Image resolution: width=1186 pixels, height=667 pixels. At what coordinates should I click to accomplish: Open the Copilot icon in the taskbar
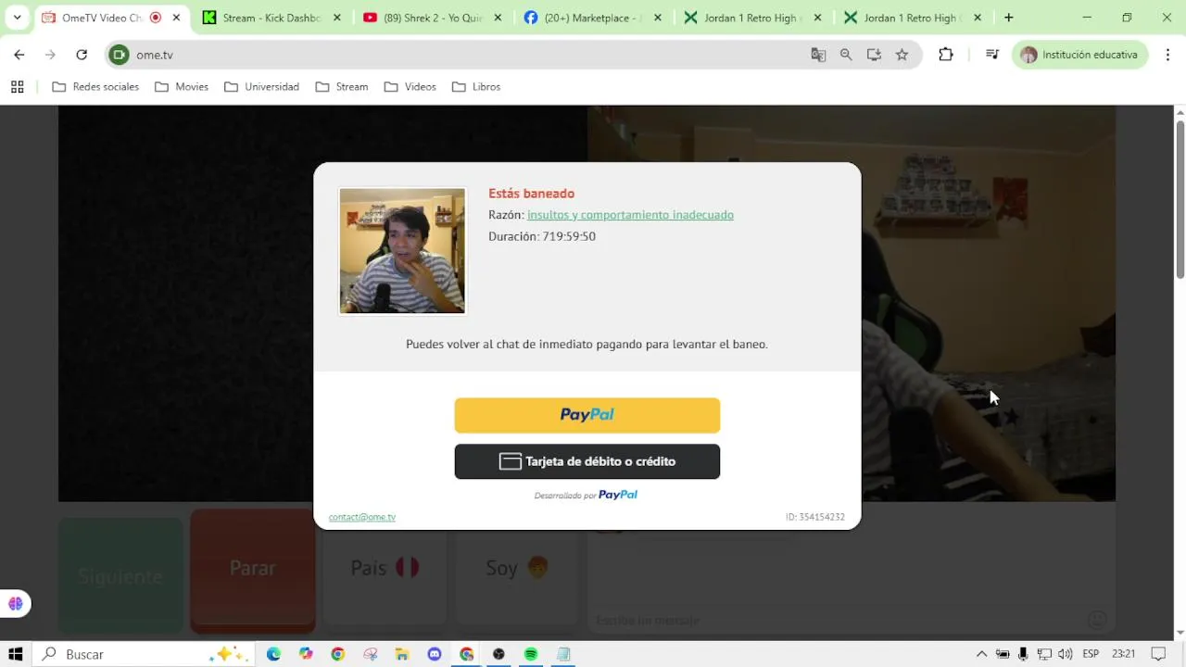pos(306,654)
